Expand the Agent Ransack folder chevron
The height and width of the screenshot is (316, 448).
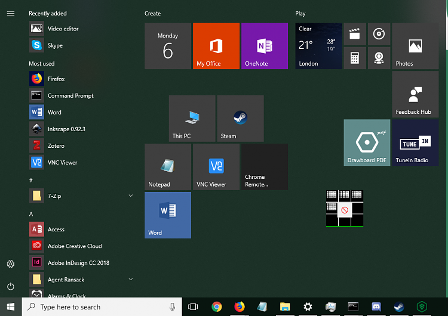(x=131, y=279)
